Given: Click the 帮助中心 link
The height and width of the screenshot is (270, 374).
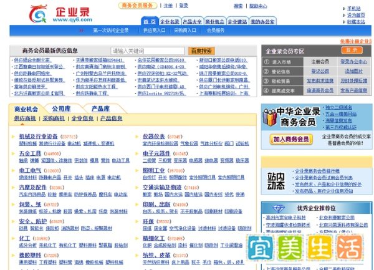Looking at the screenshot, I should pyautogui.click(x=258, y=6).
